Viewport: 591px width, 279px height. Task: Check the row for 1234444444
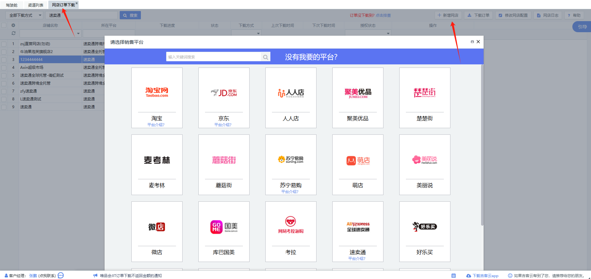pos(4,60)
